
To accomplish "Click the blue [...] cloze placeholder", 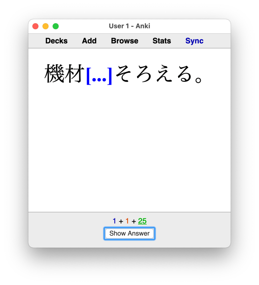I will 99,76.
